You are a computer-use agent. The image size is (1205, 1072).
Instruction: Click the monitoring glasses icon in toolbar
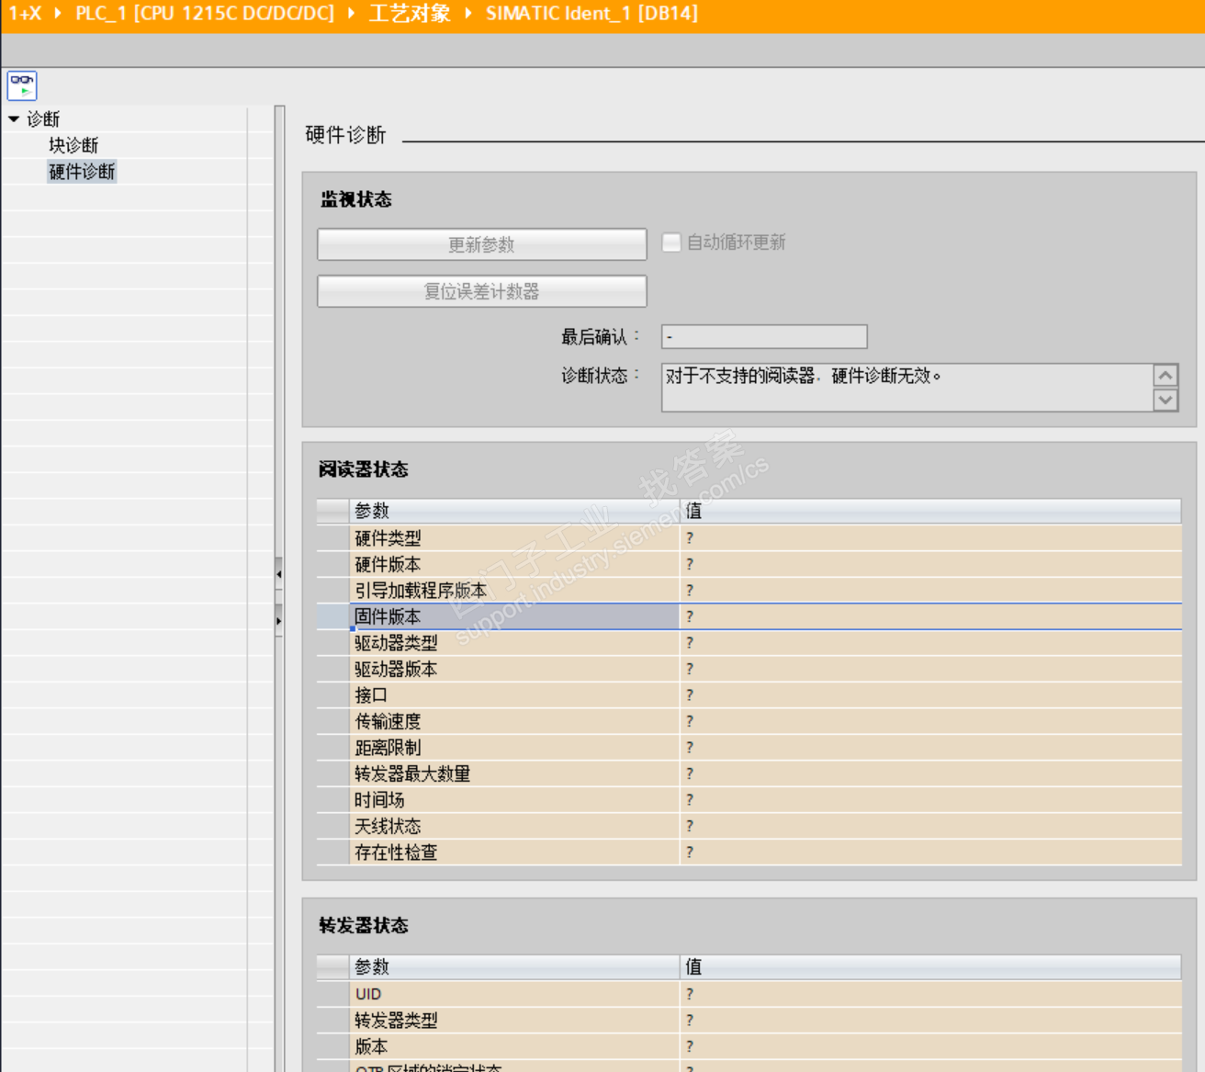point(22,85)
